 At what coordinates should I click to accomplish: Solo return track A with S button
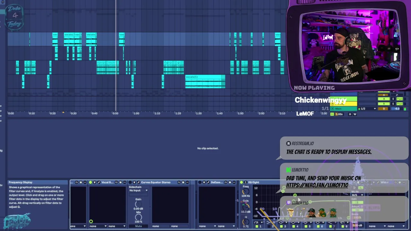[x=393, y=99]
